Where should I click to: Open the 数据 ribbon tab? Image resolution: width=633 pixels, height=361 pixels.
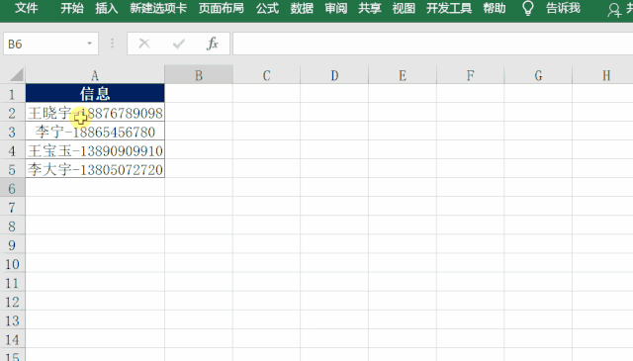(302, 8)
